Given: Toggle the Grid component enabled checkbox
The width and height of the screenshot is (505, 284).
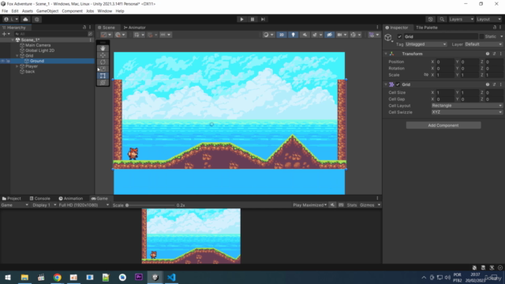Looking at the screenshot, I should pyautogui.click(x=398, y=84).
